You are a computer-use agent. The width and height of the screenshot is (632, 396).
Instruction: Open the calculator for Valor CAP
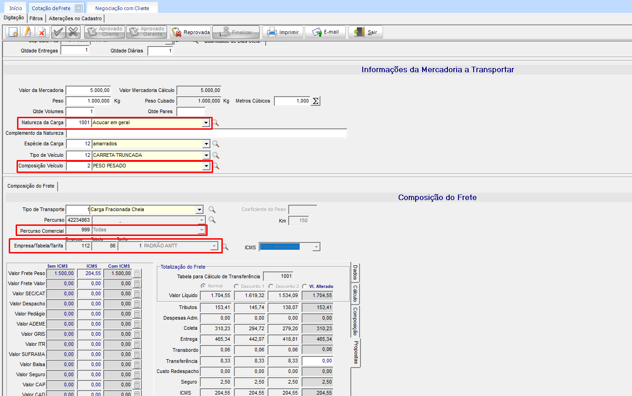click(x=137, y=385)
